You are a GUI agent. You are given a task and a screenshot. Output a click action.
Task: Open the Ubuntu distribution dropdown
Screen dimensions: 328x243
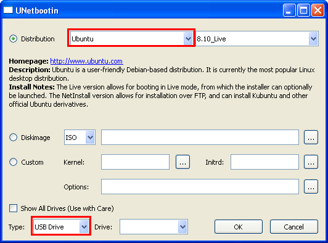(131, 38)
